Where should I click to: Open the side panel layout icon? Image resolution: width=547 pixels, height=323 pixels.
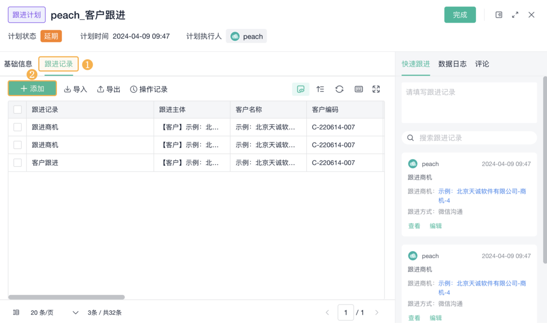[x=499, y=15]
